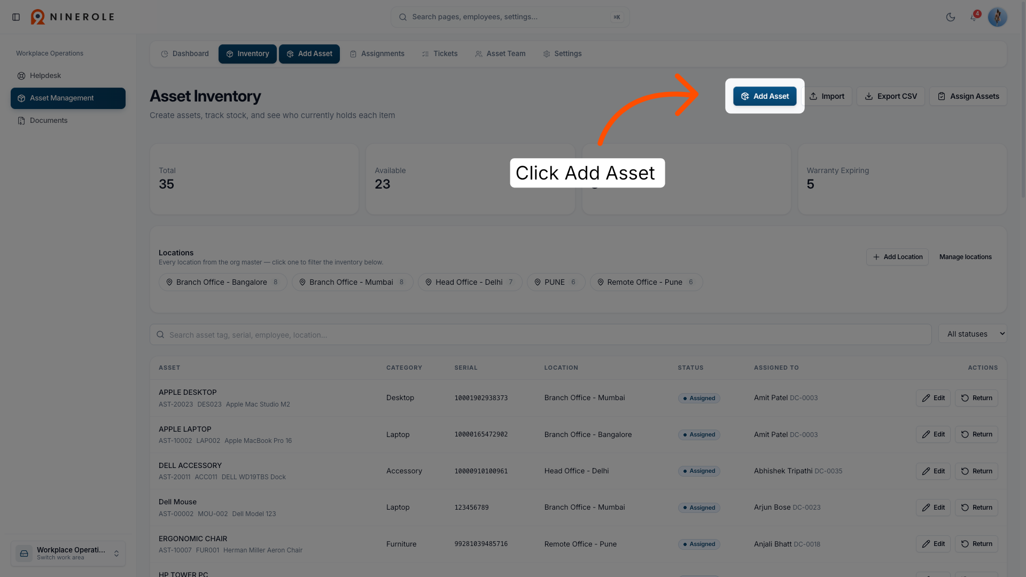Open the Tickets tab

[440, 54]
